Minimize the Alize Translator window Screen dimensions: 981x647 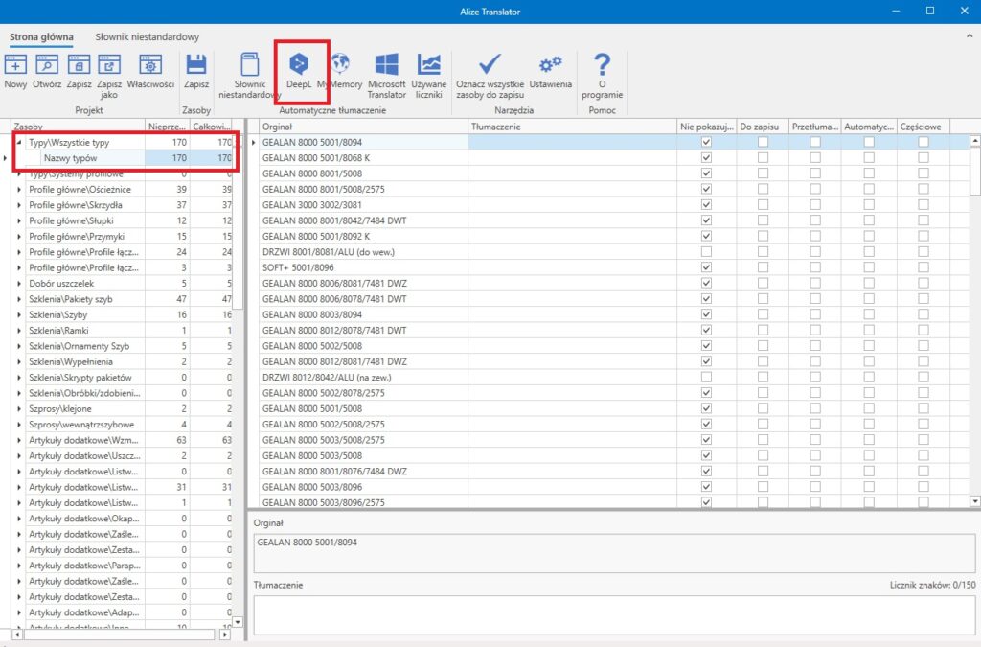coord(896,11)
